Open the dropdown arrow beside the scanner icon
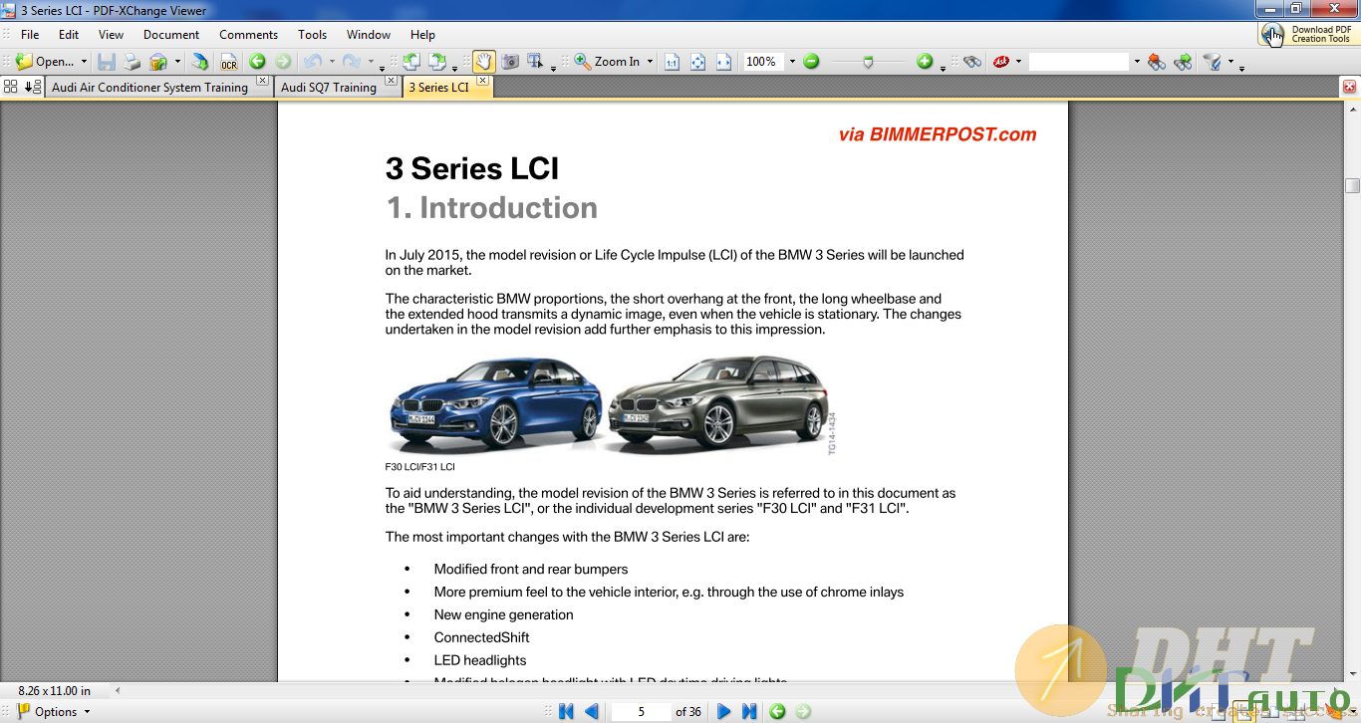Viewport: 1361px width, 723px height. (177, 62)
